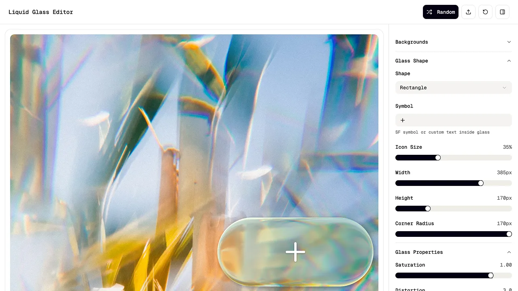
Task: Click the glass pill shape on canvas
Action: tap(295, 252)
